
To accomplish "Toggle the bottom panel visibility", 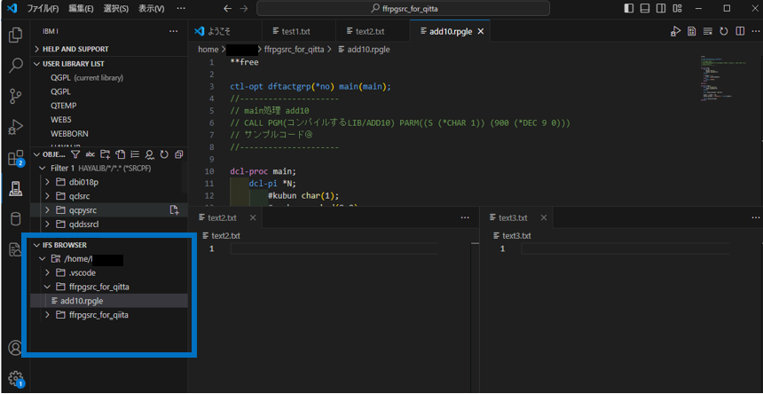I will tap(645, 8).
